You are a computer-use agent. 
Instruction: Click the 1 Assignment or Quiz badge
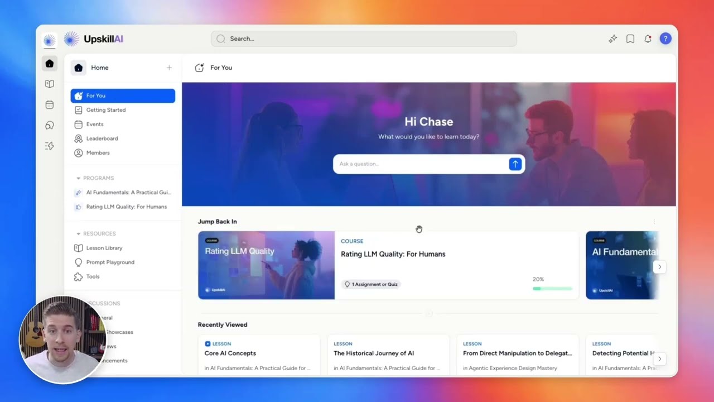(x=371, y=284)
